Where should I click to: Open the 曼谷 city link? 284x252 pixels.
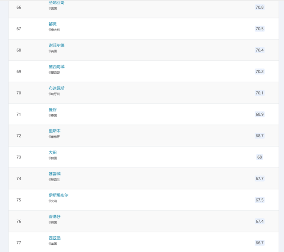point(53,110)
